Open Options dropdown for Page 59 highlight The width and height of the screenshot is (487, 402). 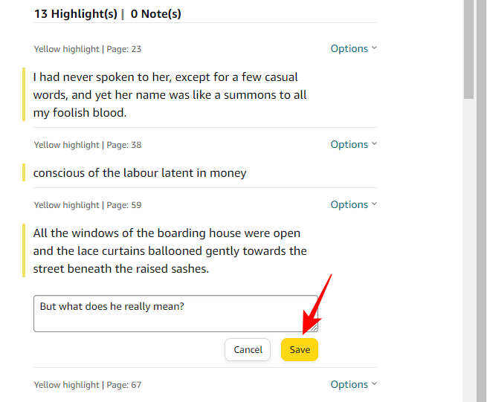[x=353, y=205]
